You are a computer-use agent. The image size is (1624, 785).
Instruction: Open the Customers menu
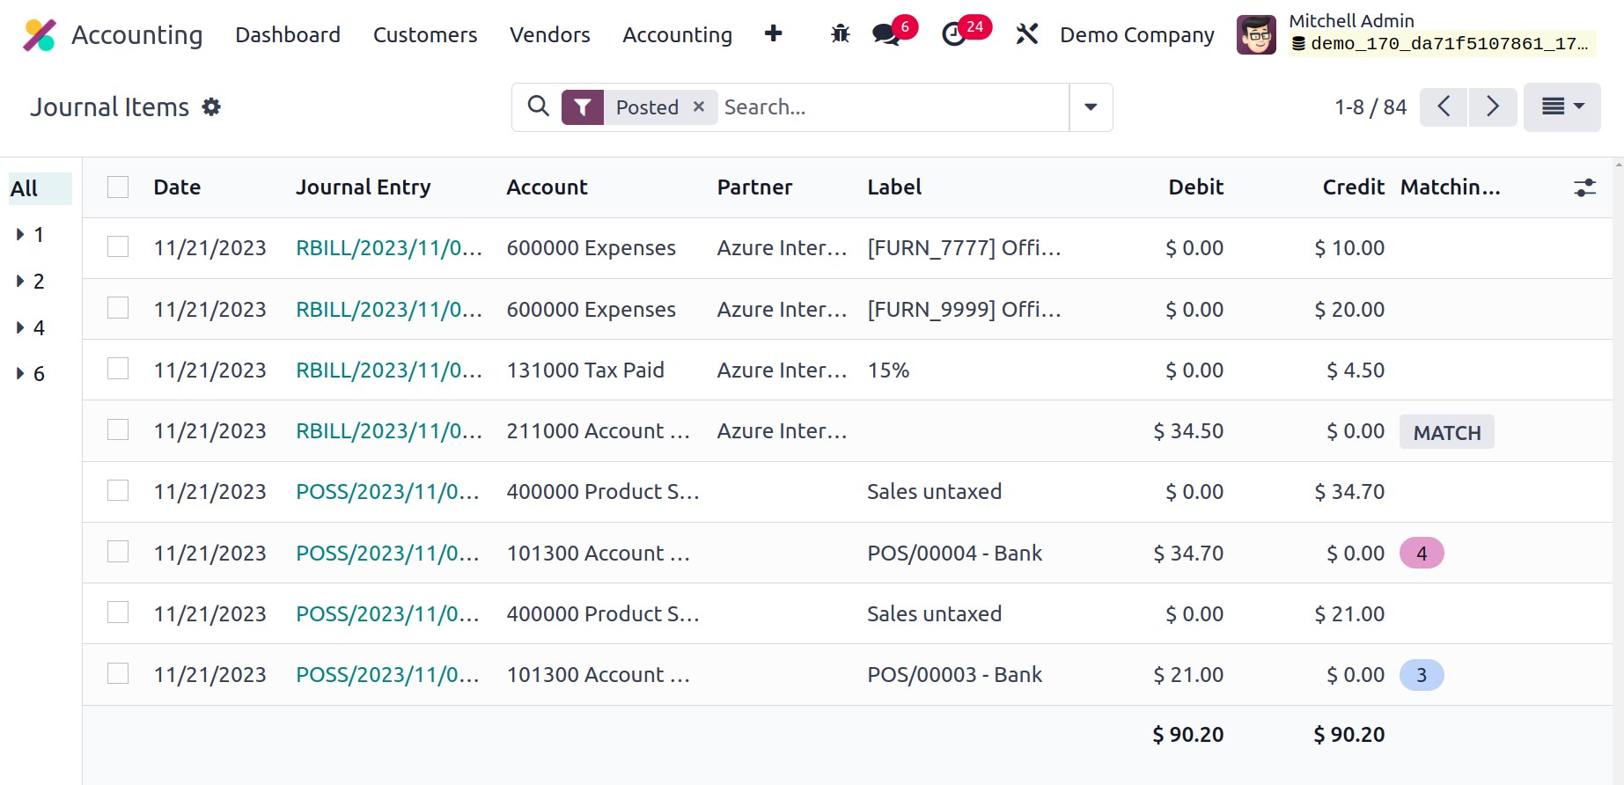[425, 34]
